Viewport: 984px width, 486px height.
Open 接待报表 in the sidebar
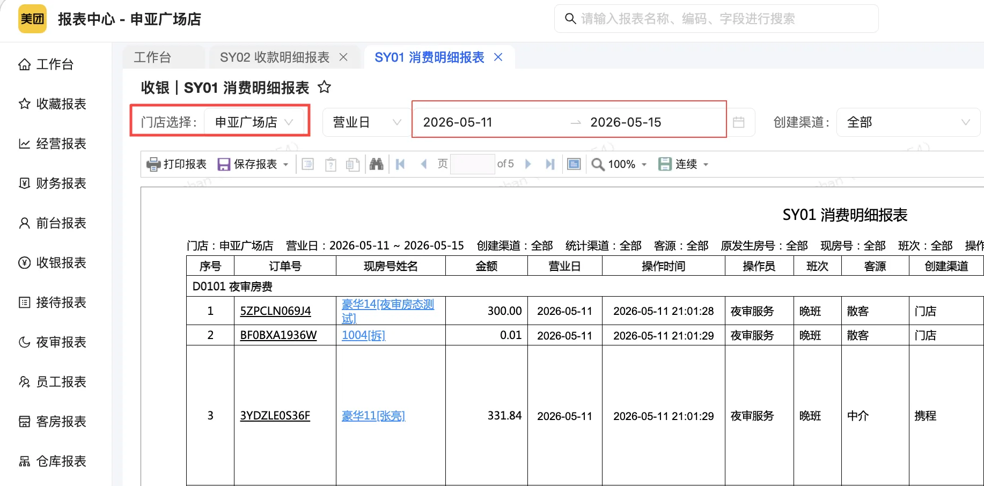pos(53,303)
